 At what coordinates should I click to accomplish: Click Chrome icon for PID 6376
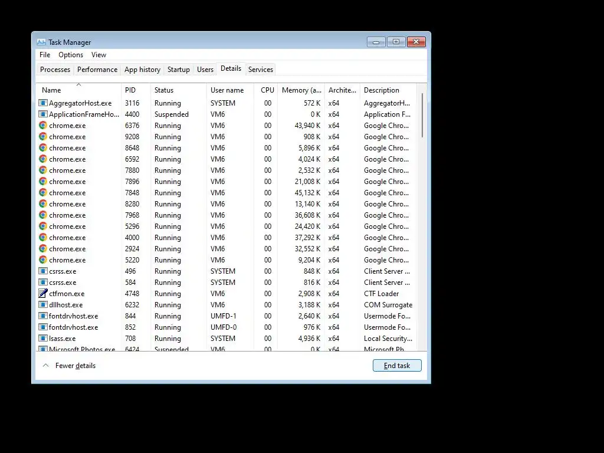(x=42, y=125)
